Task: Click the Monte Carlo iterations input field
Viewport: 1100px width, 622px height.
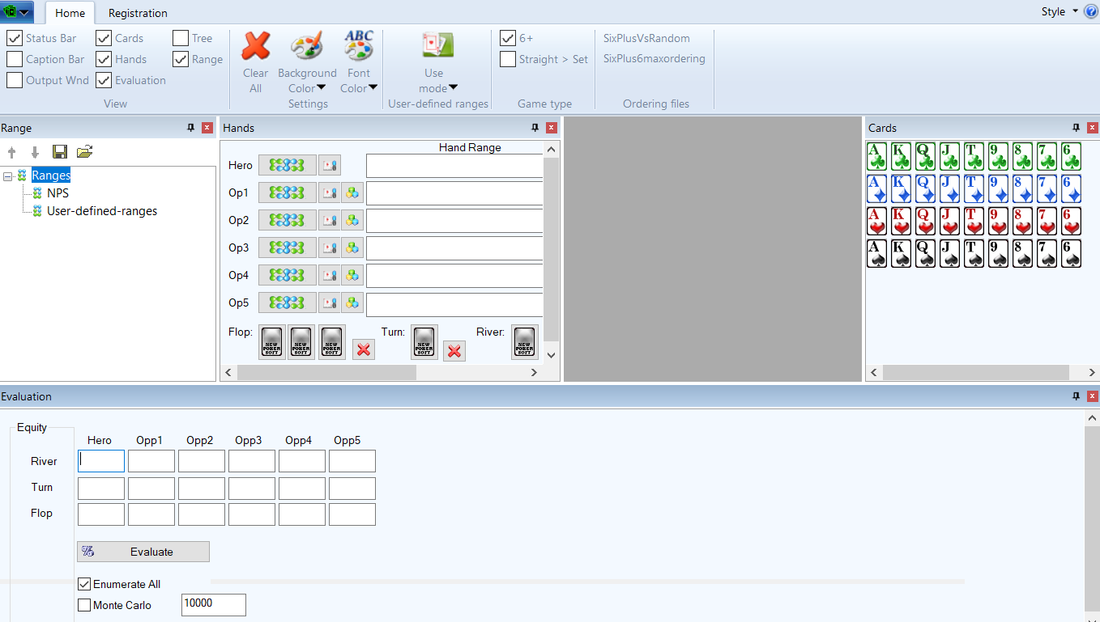Action: pos(213,604)
